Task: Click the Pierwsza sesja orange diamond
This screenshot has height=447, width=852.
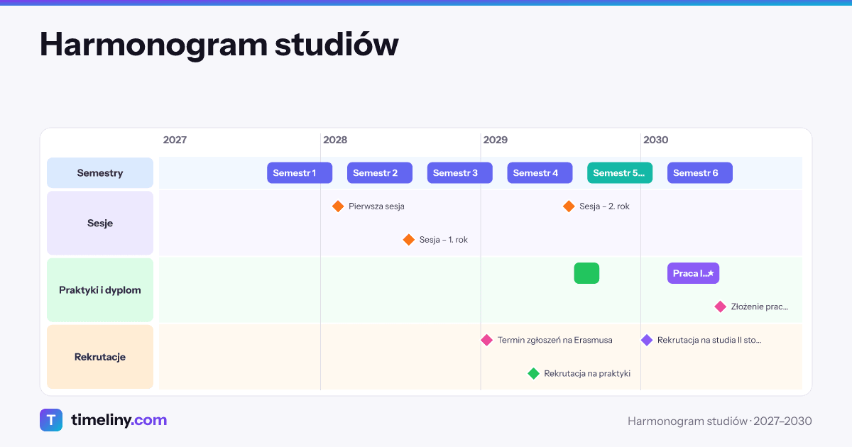Action: (x=338, y=206)
